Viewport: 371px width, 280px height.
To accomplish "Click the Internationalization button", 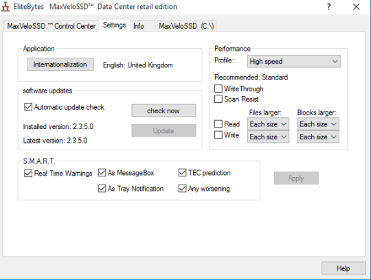I will click(60, 65).
